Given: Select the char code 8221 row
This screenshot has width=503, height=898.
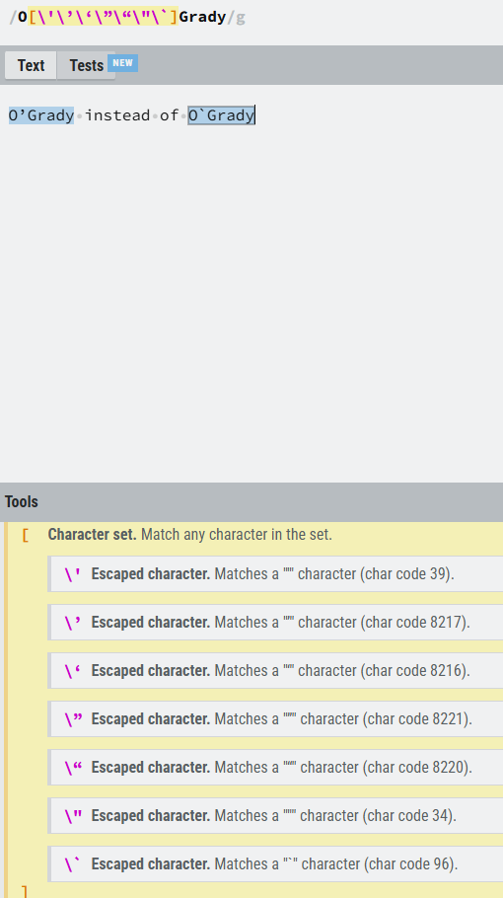Looking at the screenshot, I should (x=276, y=718).
